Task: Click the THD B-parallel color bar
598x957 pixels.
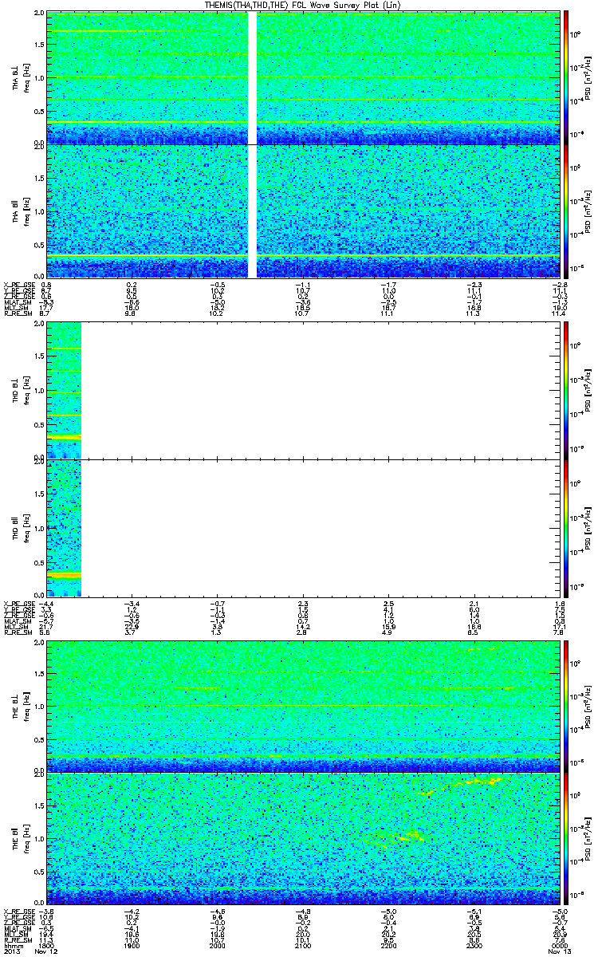Action: coord(566,527)
